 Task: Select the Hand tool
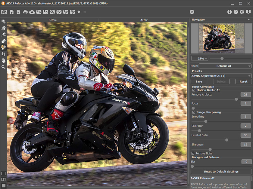(x=4, y=60)
